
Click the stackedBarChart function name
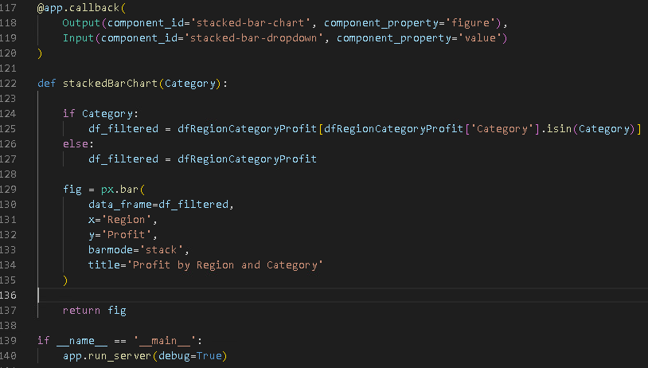pos(110,84)
